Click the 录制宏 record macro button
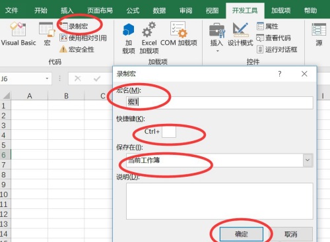Screen dimensions: 330x242 click(x=74, y=26)
